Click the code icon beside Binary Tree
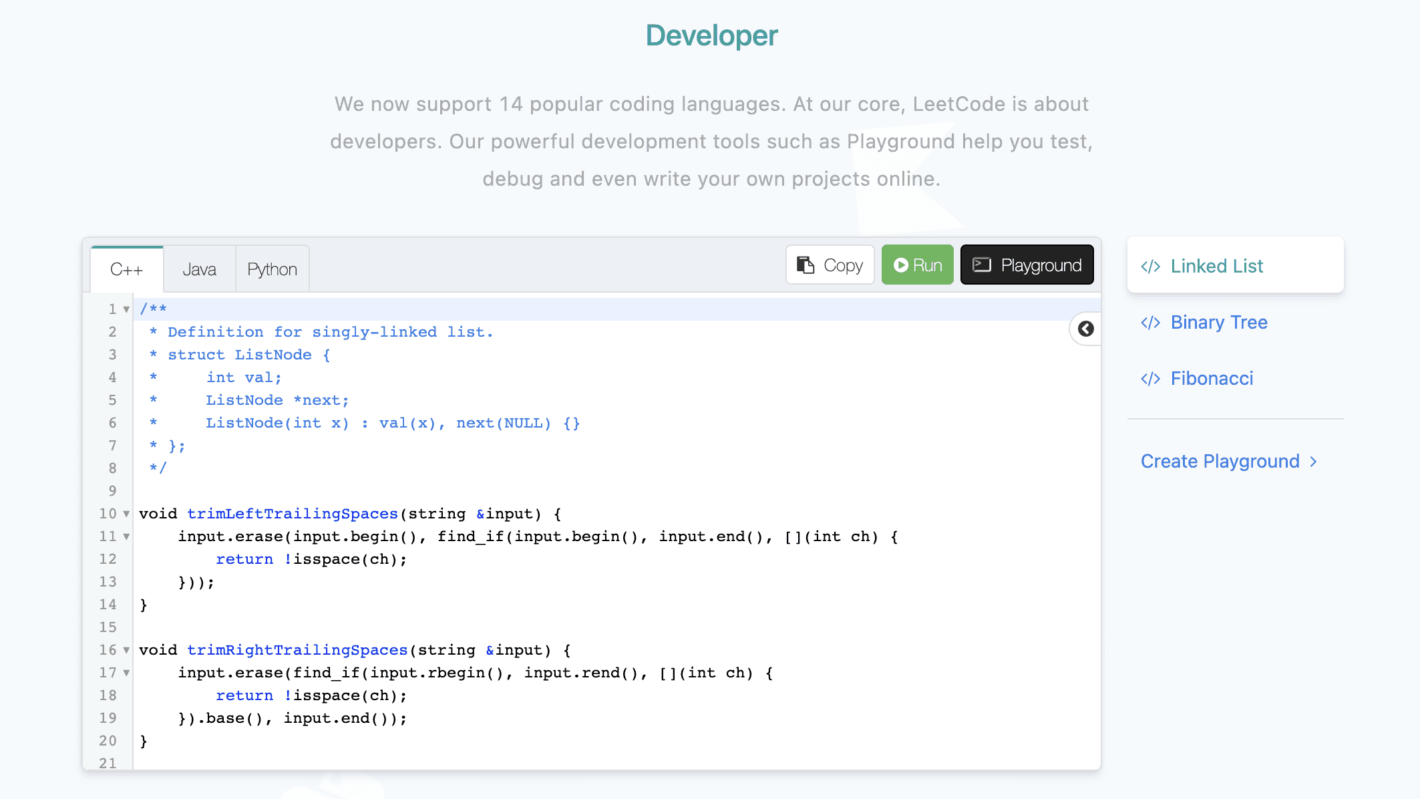The height and width of the screenshot is (799, 1420). (1150, 323)
